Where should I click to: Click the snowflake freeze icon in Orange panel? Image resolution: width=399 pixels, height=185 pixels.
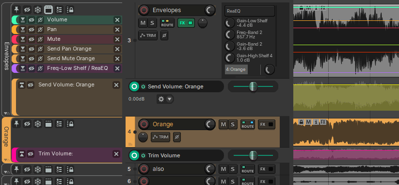point(38,124)
